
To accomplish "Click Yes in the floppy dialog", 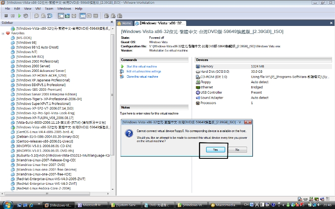I will click(216, 150).
